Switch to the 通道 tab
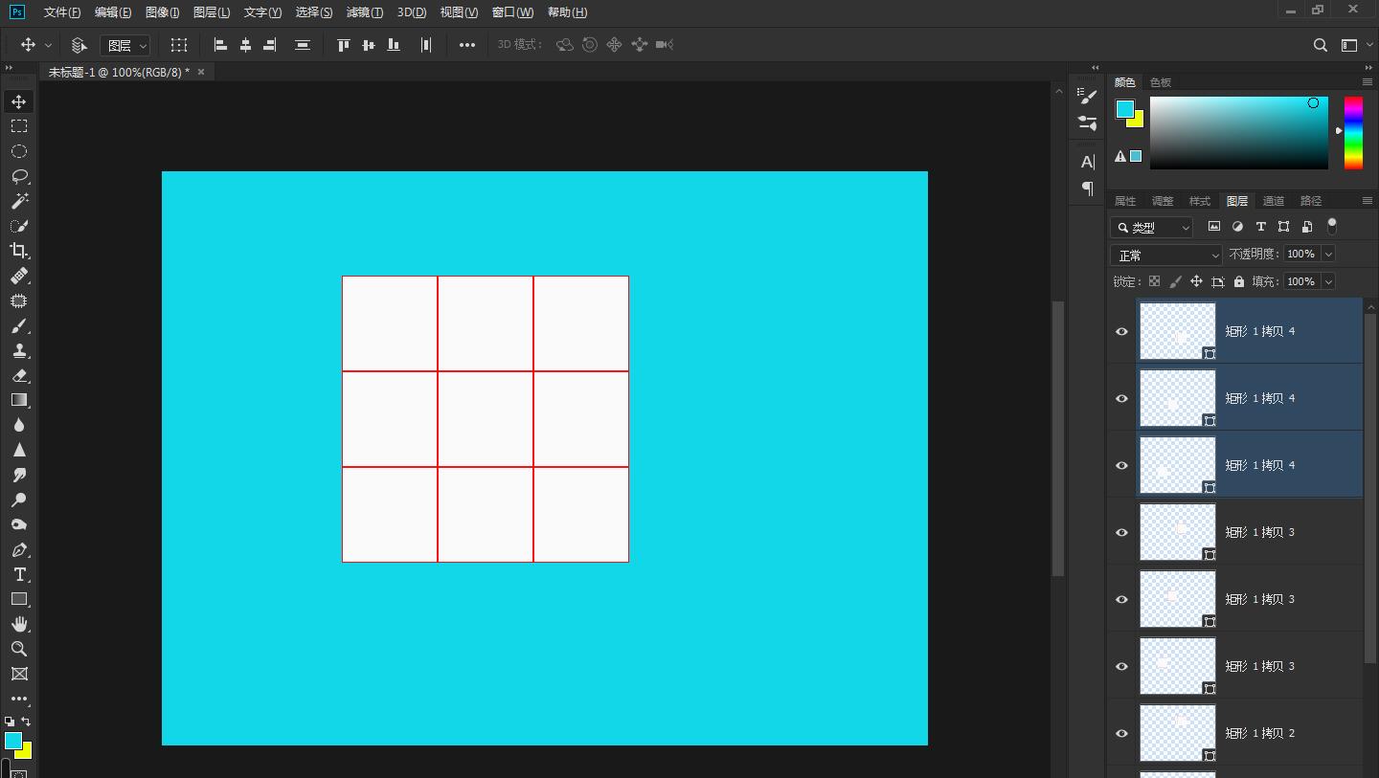This screenshot has width=1379, height=778. 1273,201
